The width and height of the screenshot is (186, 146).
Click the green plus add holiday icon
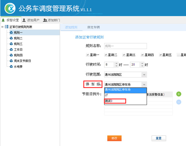click(179, 94)
